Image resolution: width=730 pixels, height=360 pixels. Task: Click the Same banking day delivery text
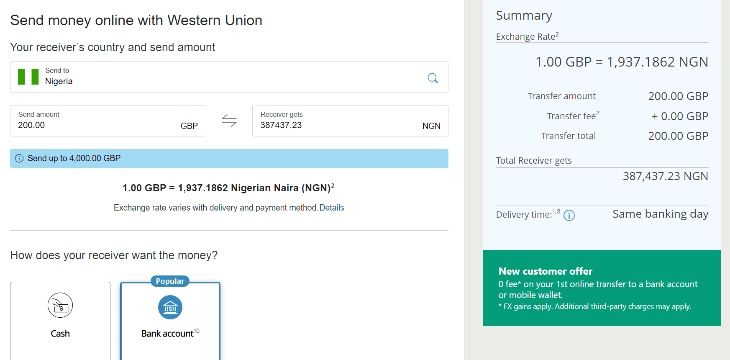(661, 214)
